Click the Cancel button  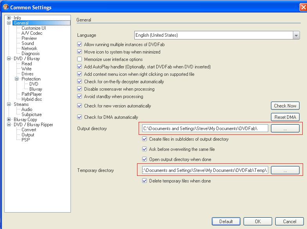(x=289, y=221)
